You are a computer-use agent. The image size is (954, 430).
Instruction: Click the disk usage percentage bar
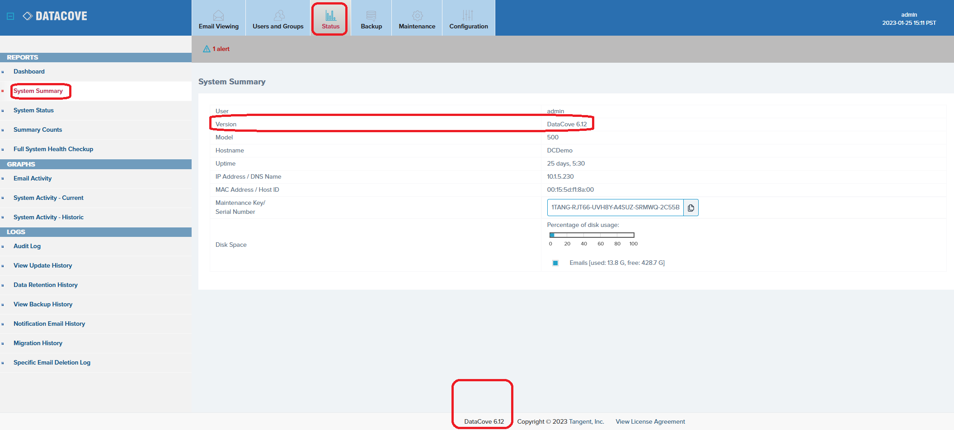pyautogui.click(x=592, y=235)
